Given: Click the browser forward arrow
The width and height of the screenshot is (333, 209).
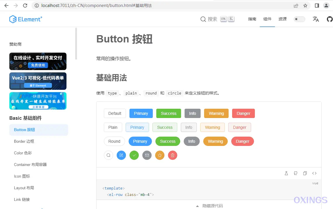Looking at the screenshot, I should 16,6.
